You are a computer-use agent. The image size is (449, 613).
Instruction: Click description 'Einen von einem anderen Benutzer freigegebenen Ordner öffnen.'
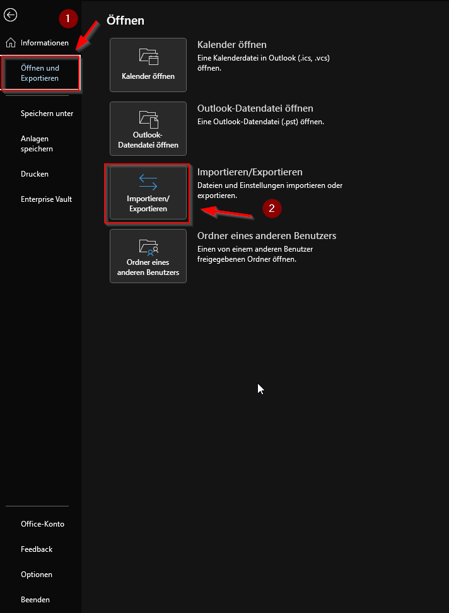tap(255, 254)
